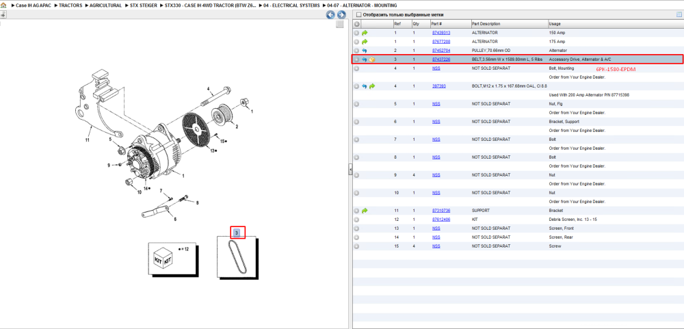Collapse panel using the center splitter handle
The width and height of the screenshot is (684, 329).
[350, 170]
